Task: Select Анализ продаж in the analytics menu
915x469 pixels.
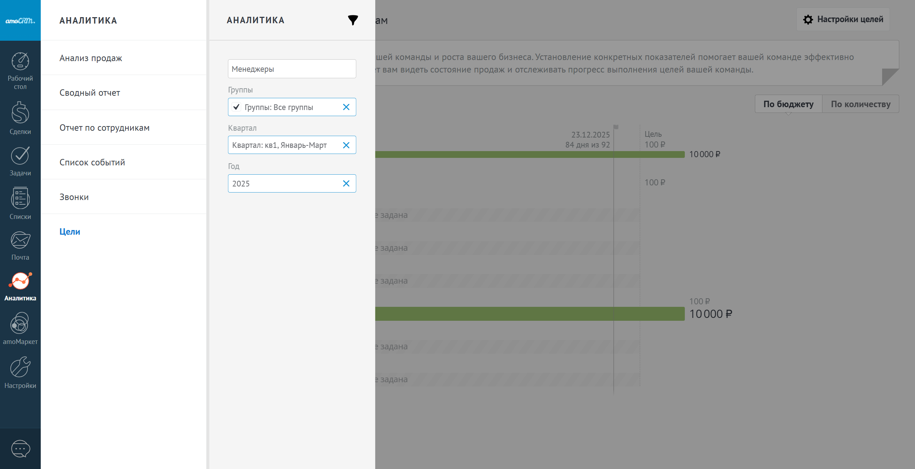Action: point(91,58)
